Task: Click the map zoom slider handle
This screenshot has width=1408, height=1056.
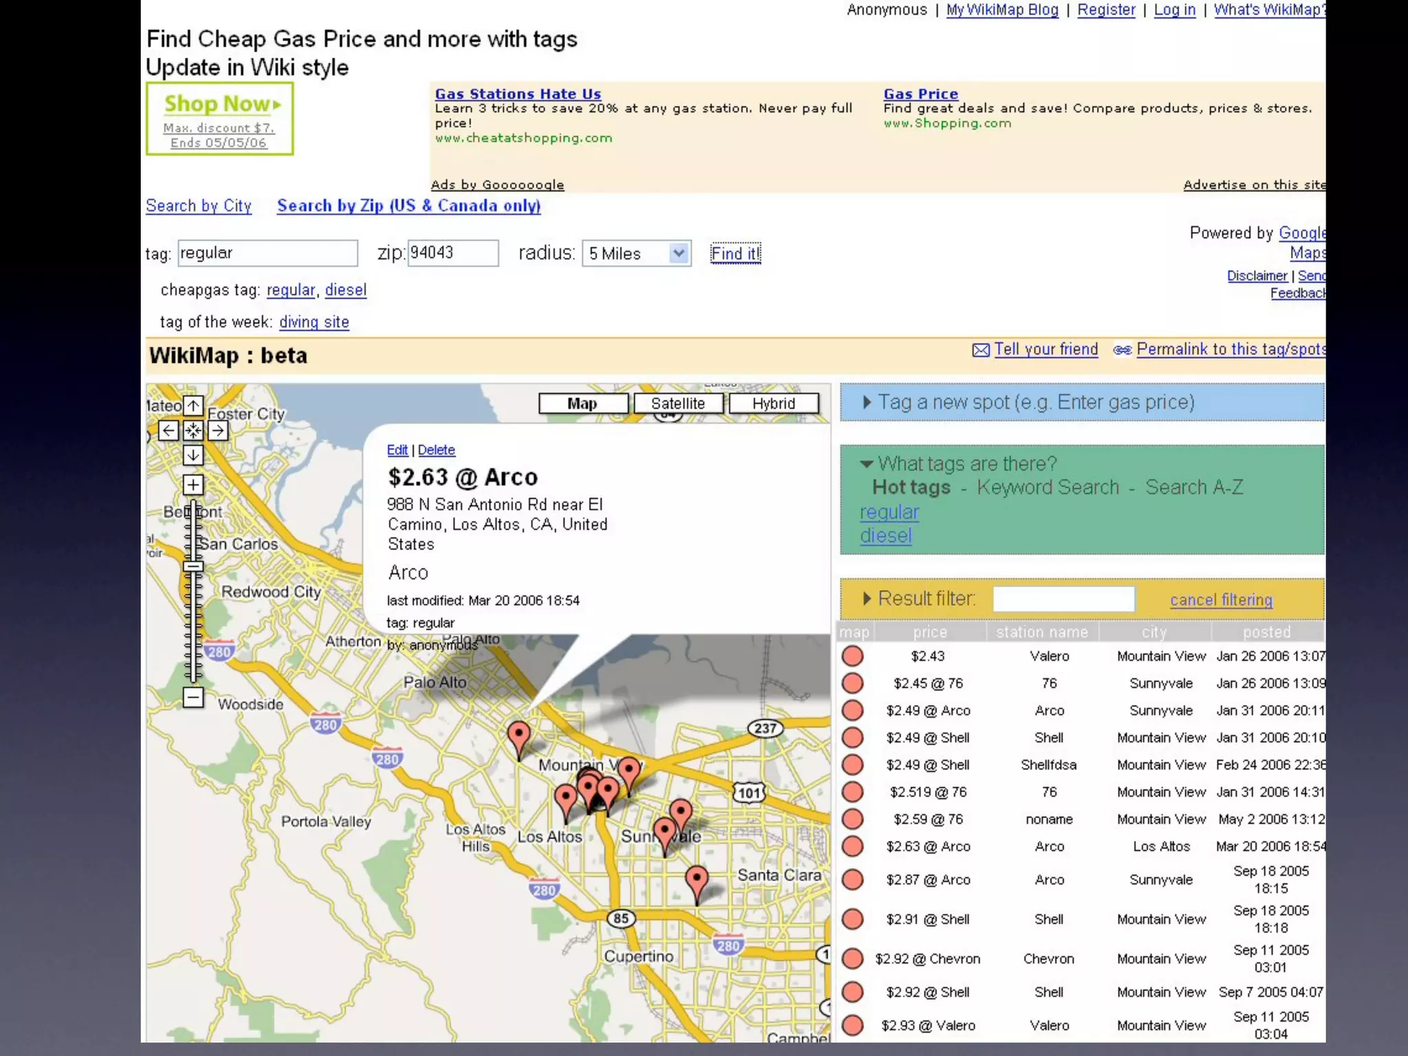Action: pyautogui.click(x=193, y=566)
